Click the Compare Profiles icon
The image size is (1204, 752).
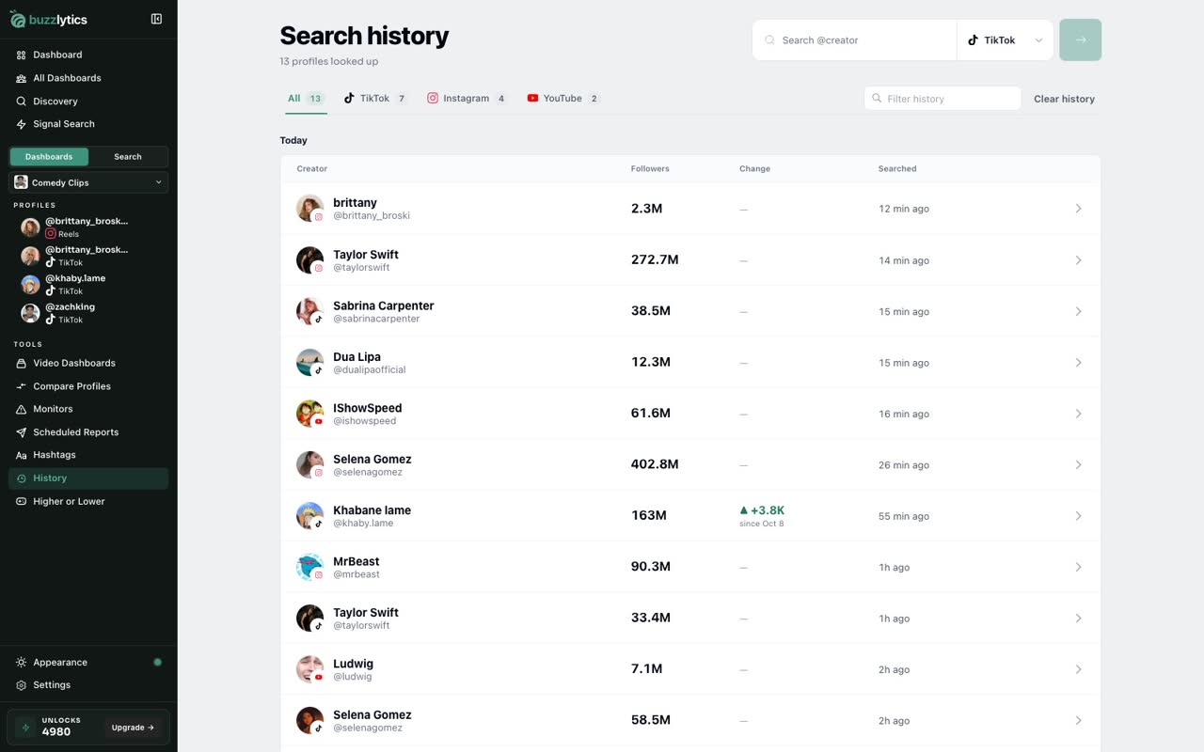click(x=21, y=386)
